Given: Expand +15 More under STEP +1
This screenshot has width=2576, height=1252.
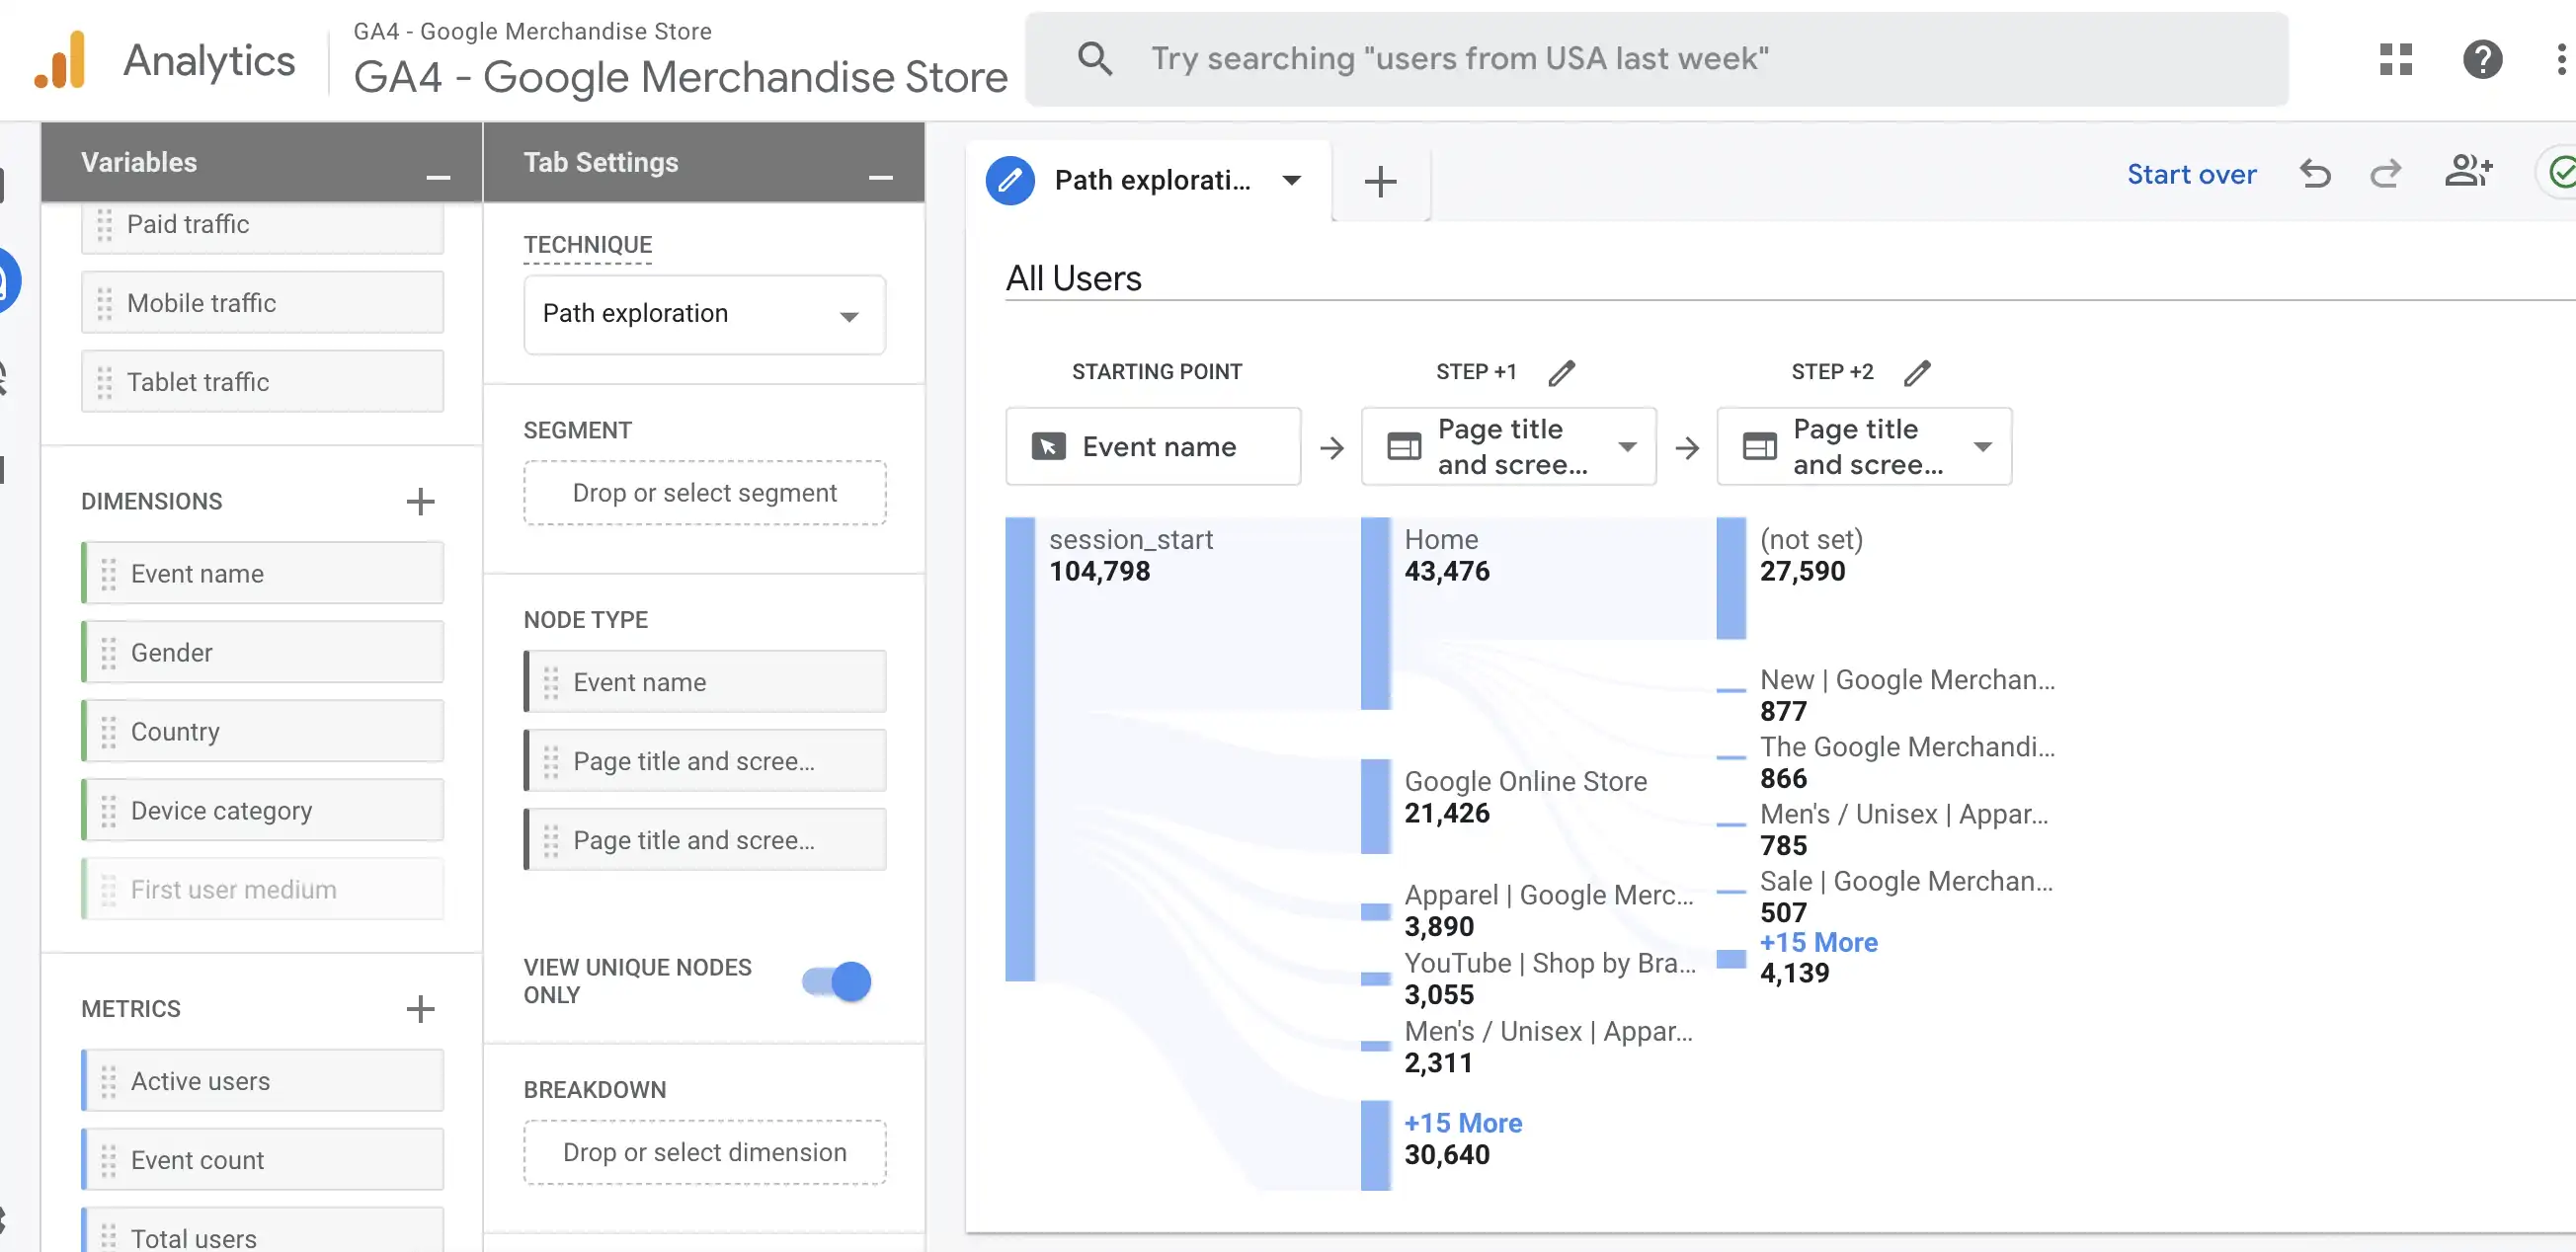Looking at the screenshot, I should tap(1462, 1122).
